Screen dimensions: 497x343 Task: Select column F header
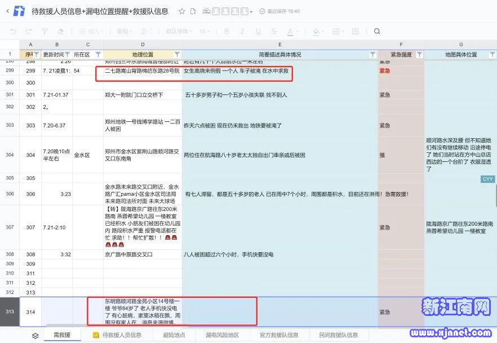[x=401, y=45]
